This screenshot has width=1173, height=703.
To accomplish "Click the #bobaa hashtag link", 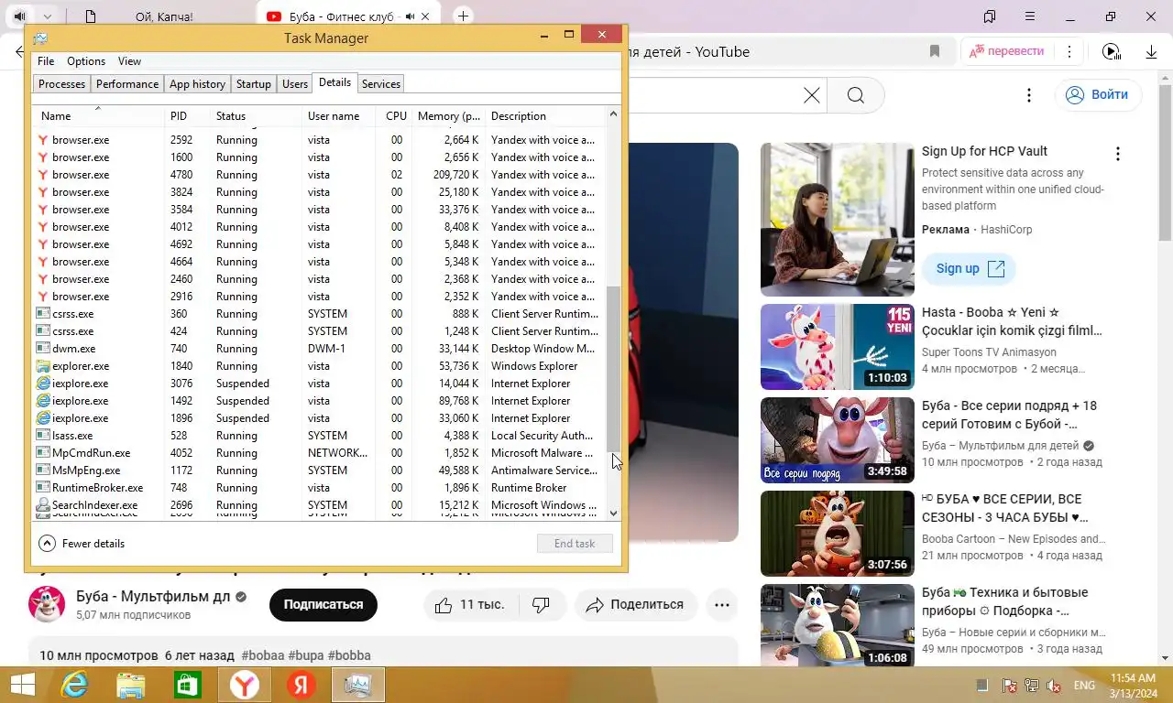I will tap(262, 655).
